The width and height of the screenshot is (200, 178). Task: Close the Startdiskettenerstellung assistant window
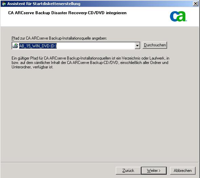(196, 4)
